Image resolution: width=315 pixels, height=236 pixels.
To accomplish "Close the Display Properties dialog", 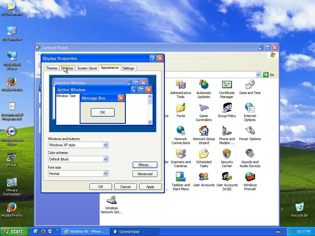I will 160,58.
